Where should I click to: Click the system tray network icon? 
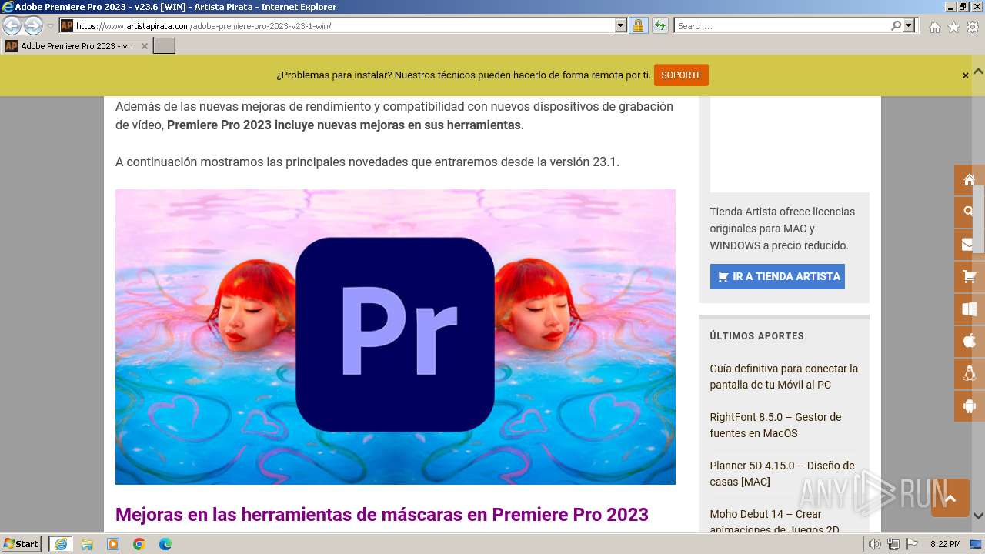pyautogui.click(x=893, y=544)
